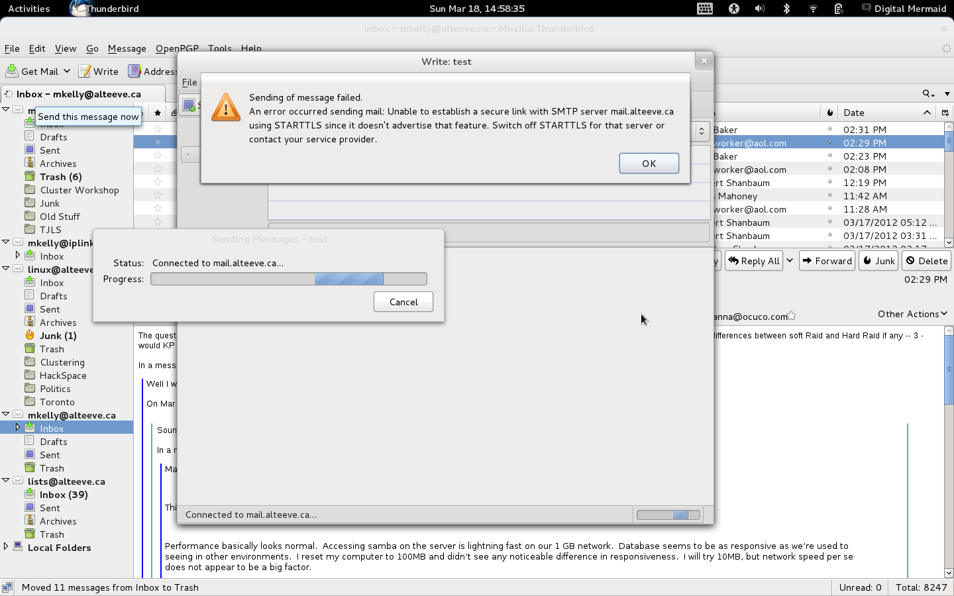Click the progress meter in Write window status bar
Image resolution: width=954 pixels, height=596 pixels.
[x=668, y=515]
